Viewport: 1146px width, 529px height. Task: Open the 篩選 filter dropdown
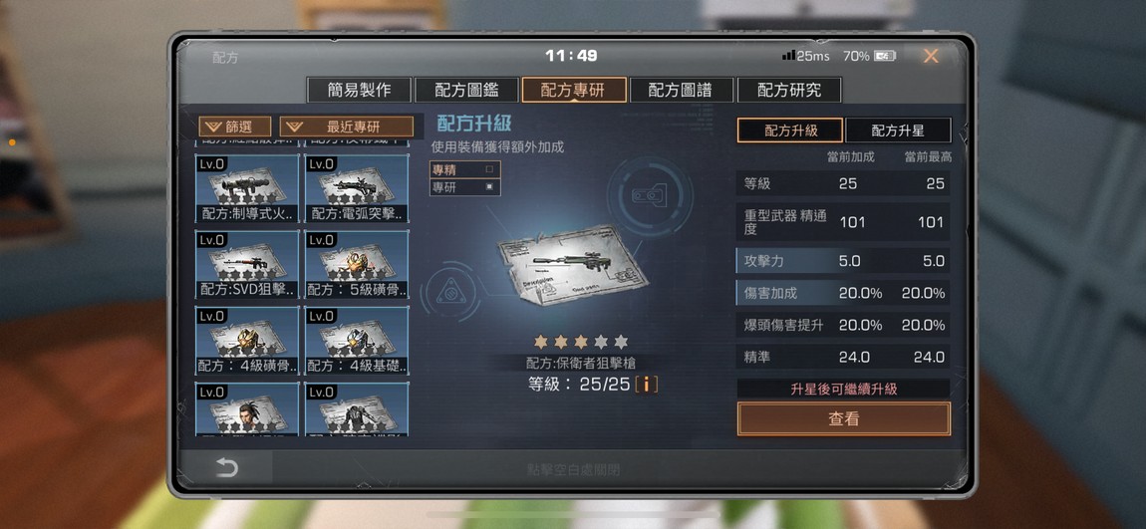point(235,128)
